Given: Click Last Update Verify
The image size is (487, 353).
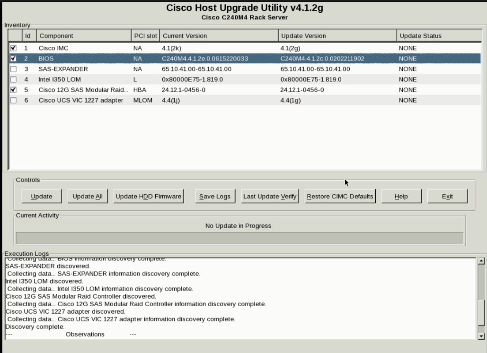Looking at the screenshot, I should click(x=269, y=196).
